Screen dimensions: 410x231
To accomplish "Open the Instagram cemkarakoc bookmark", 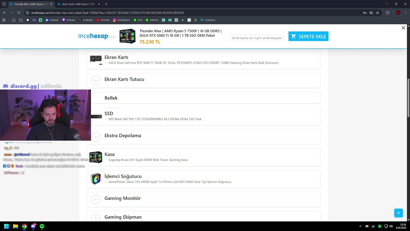I will (x=122, y=20).
